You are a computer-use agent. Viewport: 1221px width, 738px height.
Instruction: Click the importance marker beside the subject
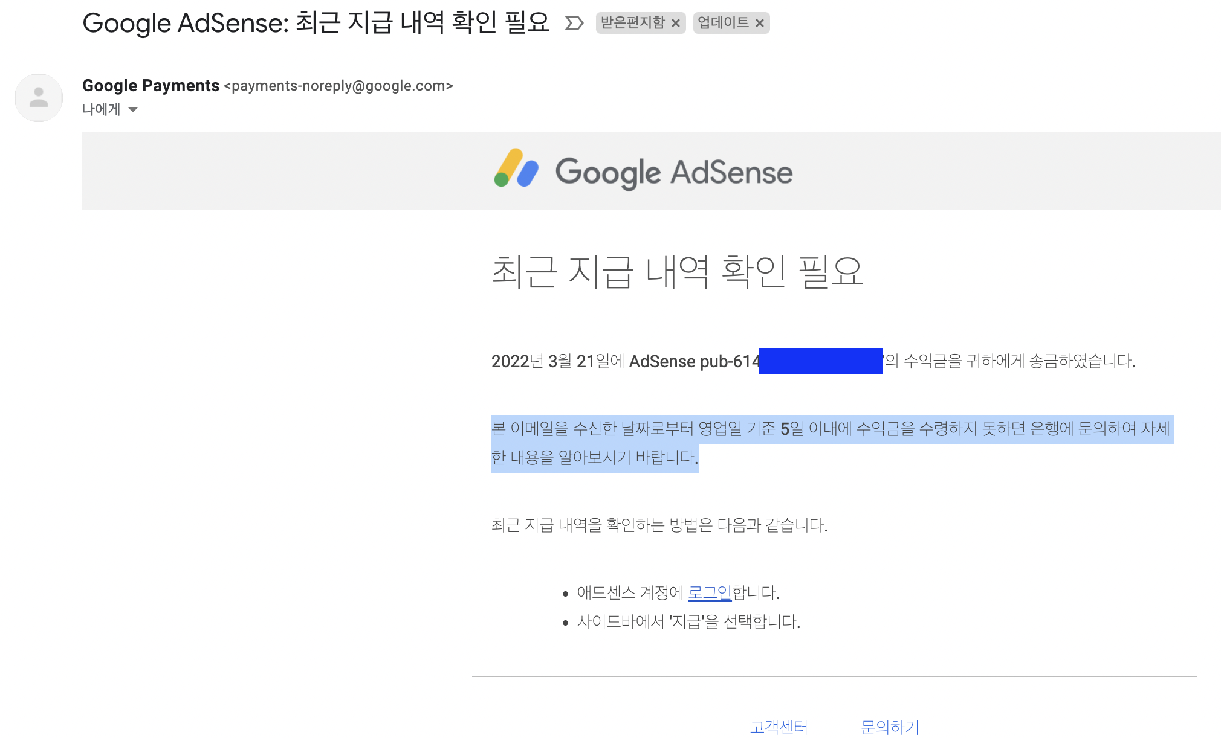tap(574, 24)
